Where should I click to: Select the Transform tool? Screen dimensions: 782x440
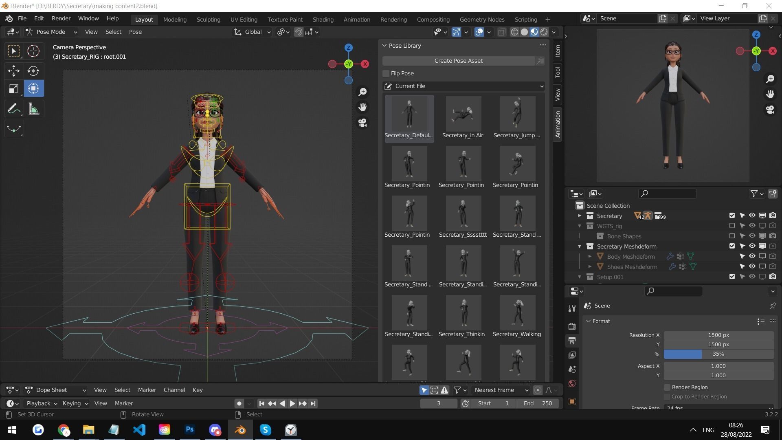(x=33, y=89)
